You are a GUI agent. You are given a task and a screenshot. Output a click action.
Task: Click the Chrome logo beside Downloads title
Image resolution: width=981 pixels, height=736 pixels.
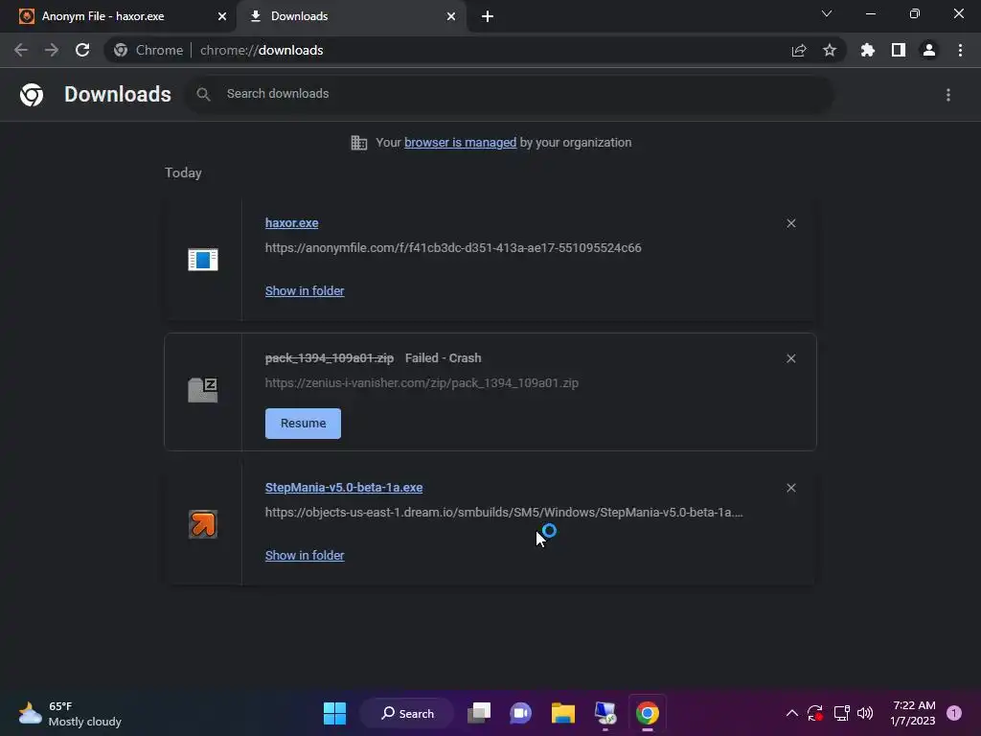pyautogui.click(x=32, y=95)
